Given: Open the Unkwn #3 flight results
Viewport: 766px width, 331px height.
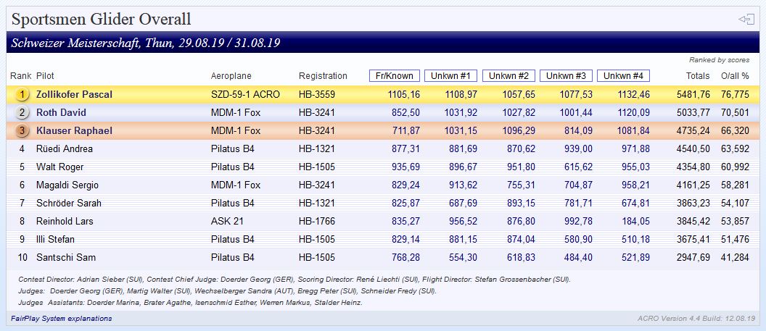Looking at the screenshot, I should click(566, 75).
